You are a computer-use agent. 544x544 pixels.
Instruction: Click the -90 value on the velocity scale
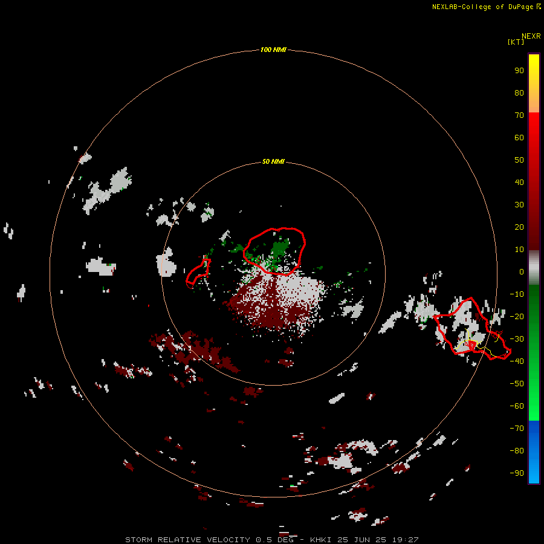point(517,473)
